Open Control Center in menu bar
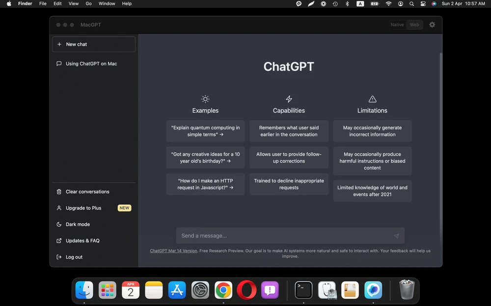The width and height of the screenshot is (491, 306). pos(423,4)
